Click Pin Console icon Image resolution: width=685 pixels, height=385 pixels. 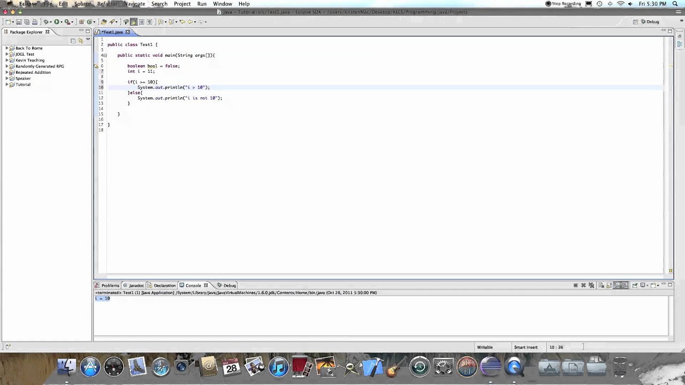coord(635,286)
